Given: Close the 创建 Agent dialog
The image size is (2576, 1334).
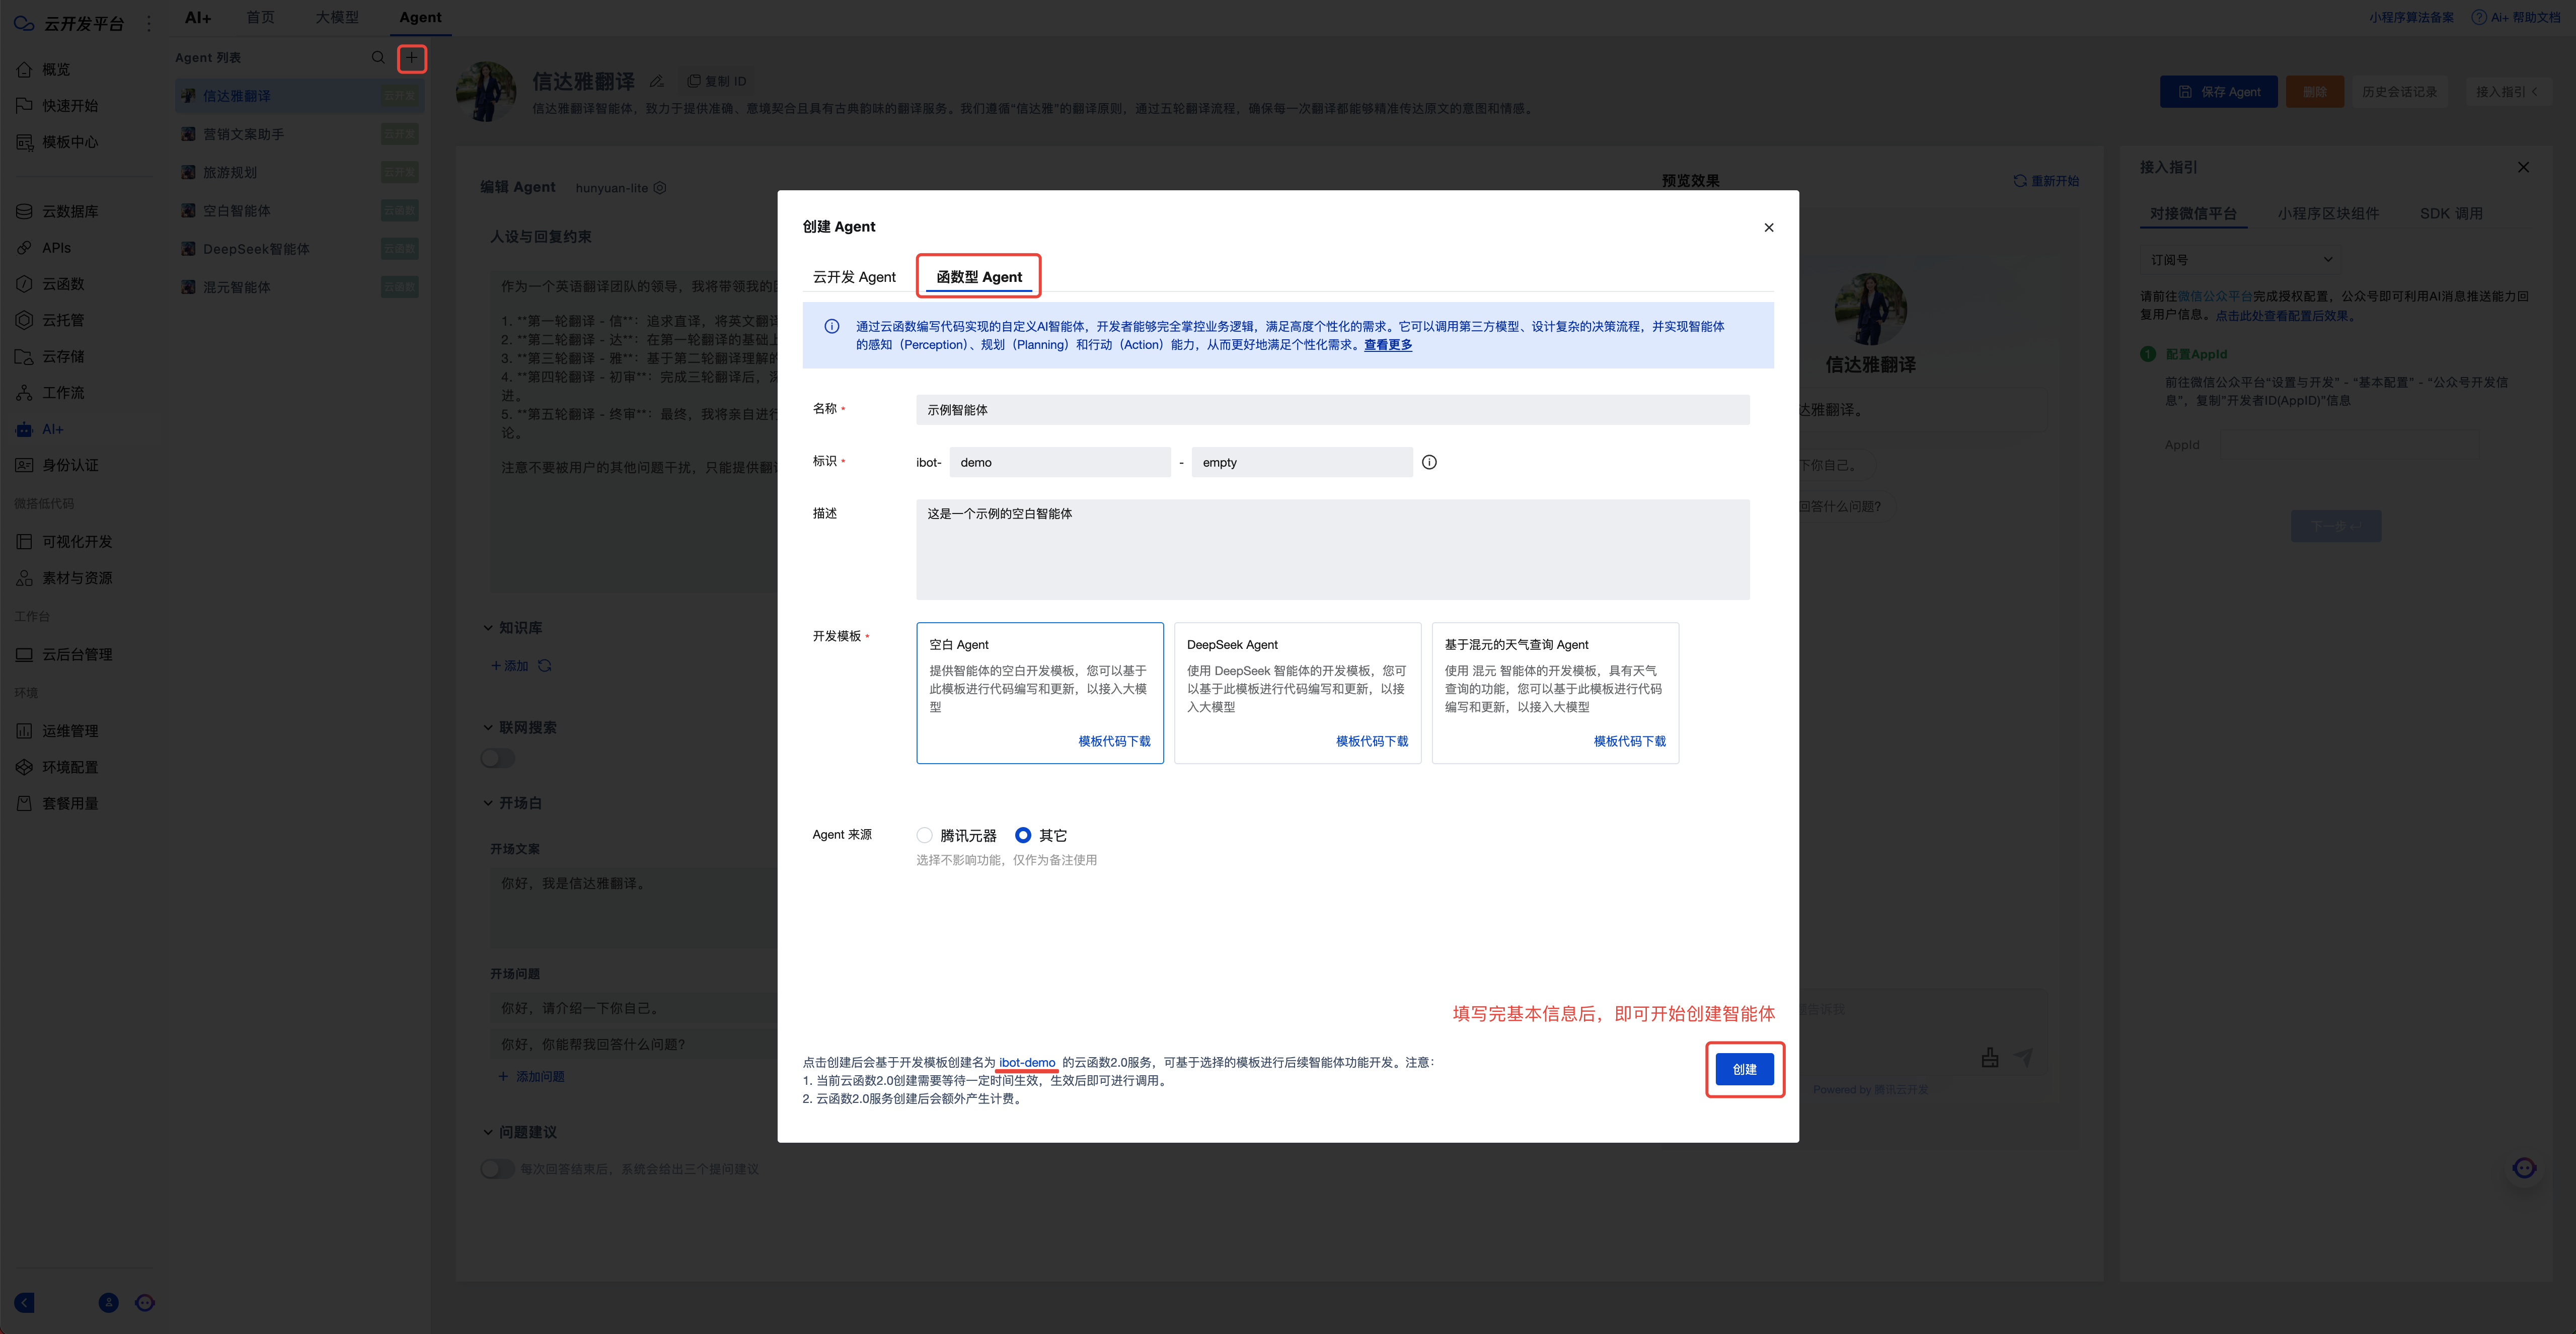Looking at the screenshot, I should [1769, 227].
